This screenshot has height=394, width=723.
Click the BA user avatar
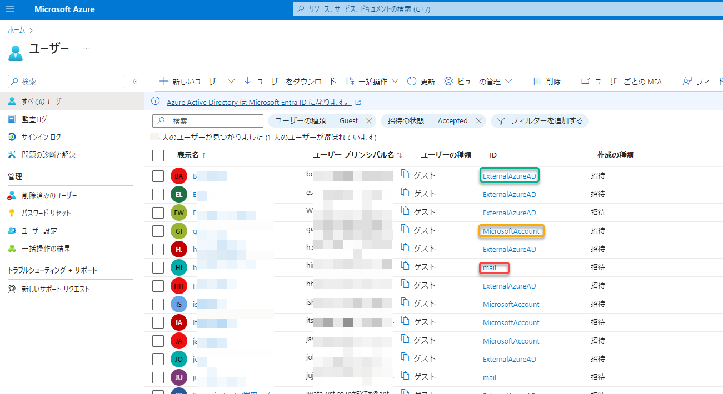[179, 176]
